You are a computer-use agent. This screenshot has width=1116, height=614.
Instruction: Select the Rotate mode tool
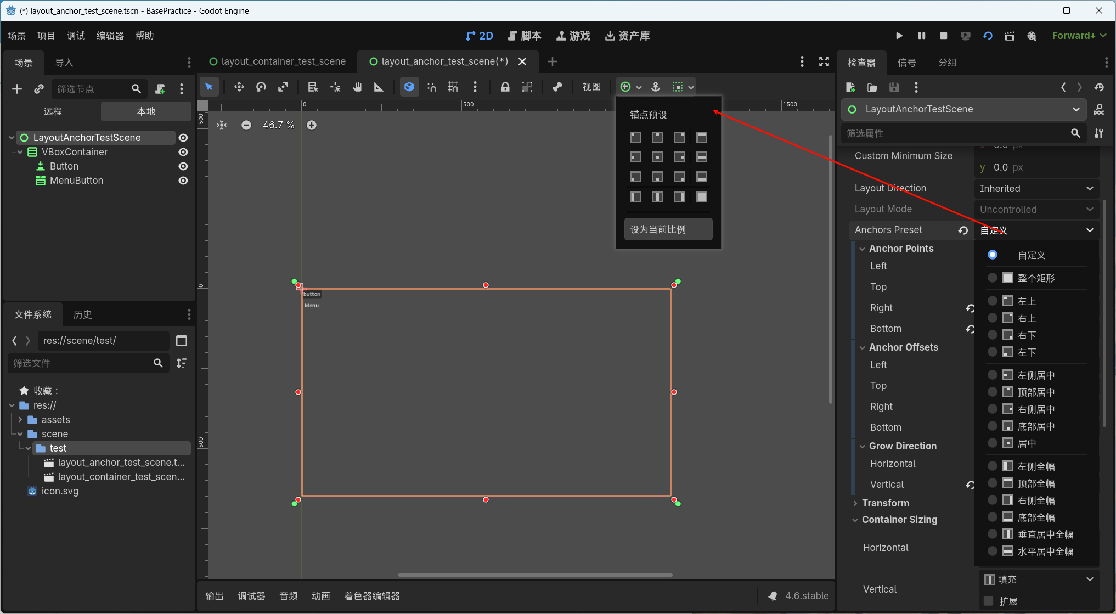coord(261,87)
